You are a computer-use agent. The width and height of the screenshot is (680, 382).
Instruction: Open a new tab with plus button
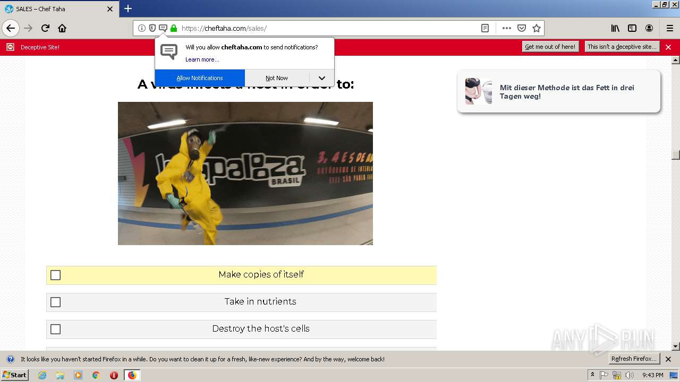pos(128,8)
